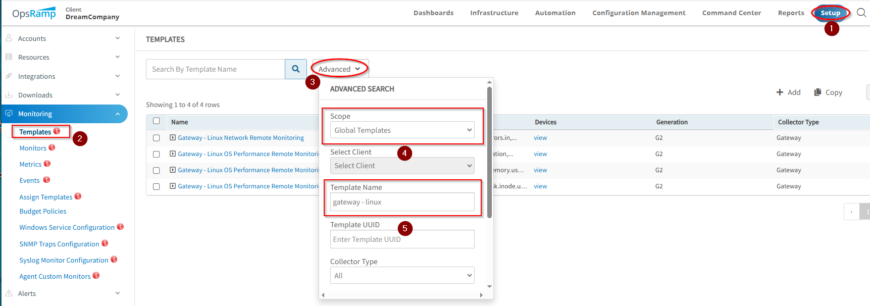This screenshot has width=870, height=306.
Task: Sort table by Collector Type header
Action: click(x=798, y=122)
